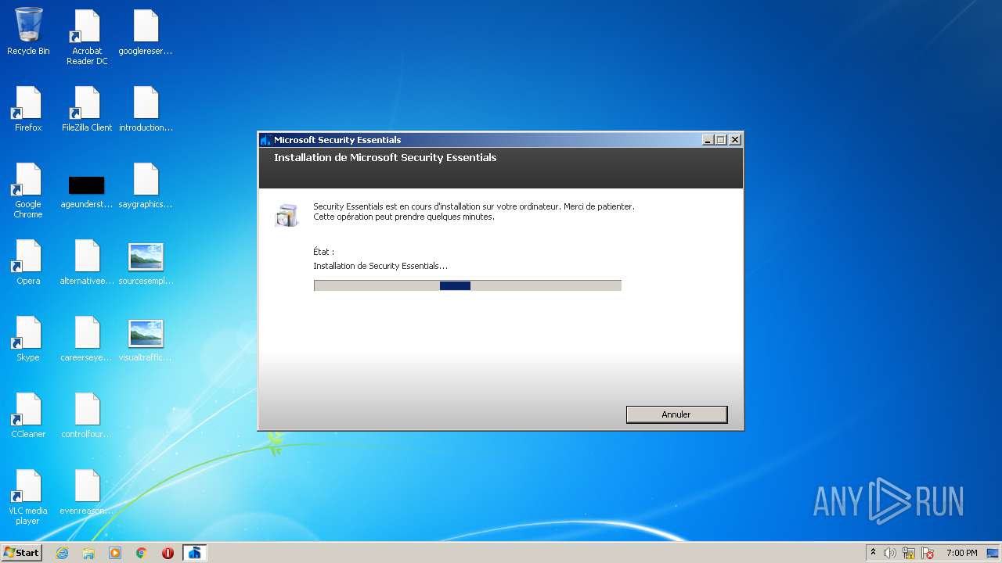Select the Acrobat Reader DC shortcut
Screen dimensions: 1002x563
coord(87,38)
